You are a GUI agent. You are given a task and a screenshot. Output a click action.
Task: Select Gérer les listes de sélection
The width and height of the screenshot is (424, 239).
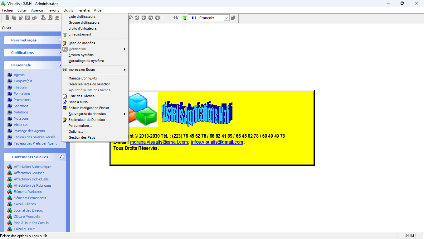[x=95, y=84]
